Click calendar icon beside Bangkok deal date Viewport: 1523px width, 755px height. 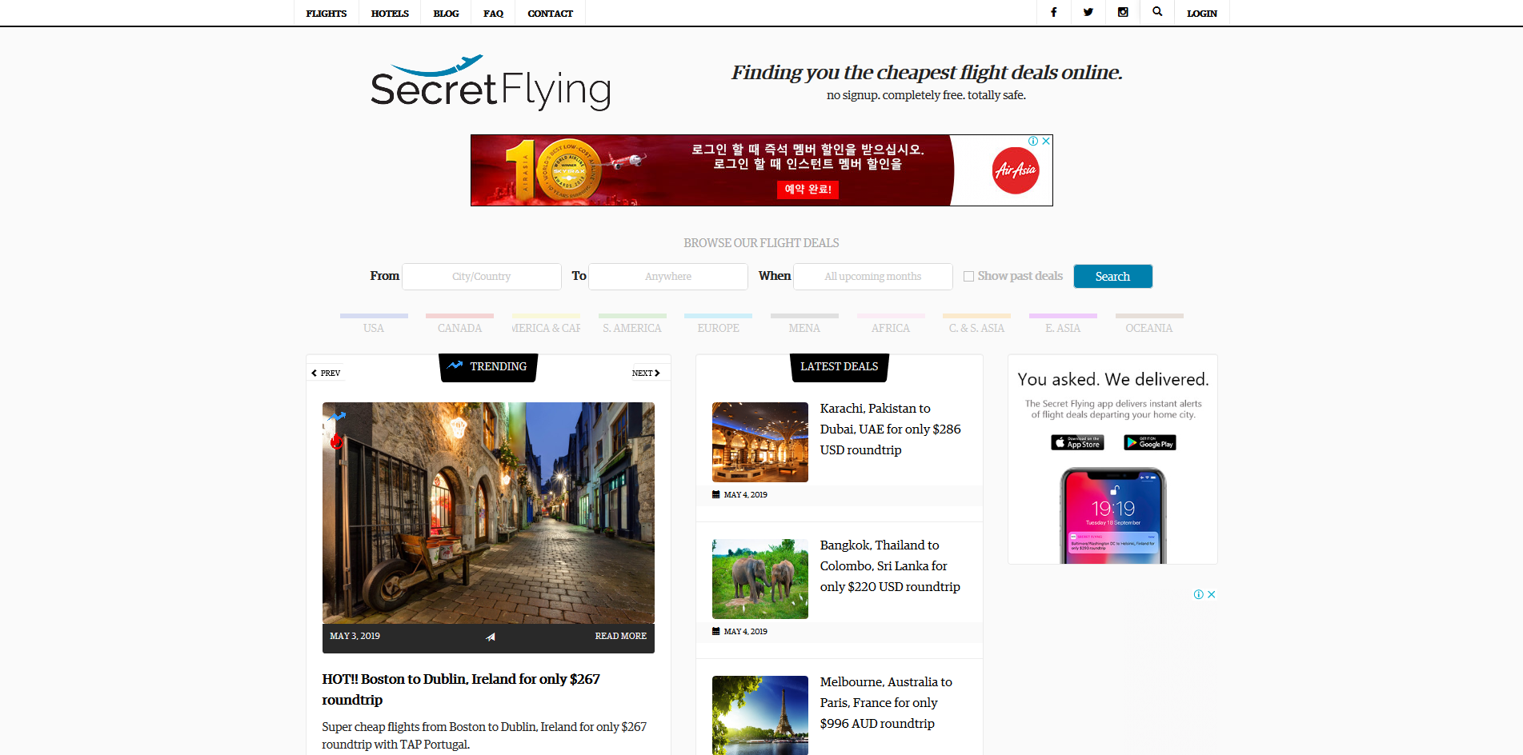tap(716, 631)
